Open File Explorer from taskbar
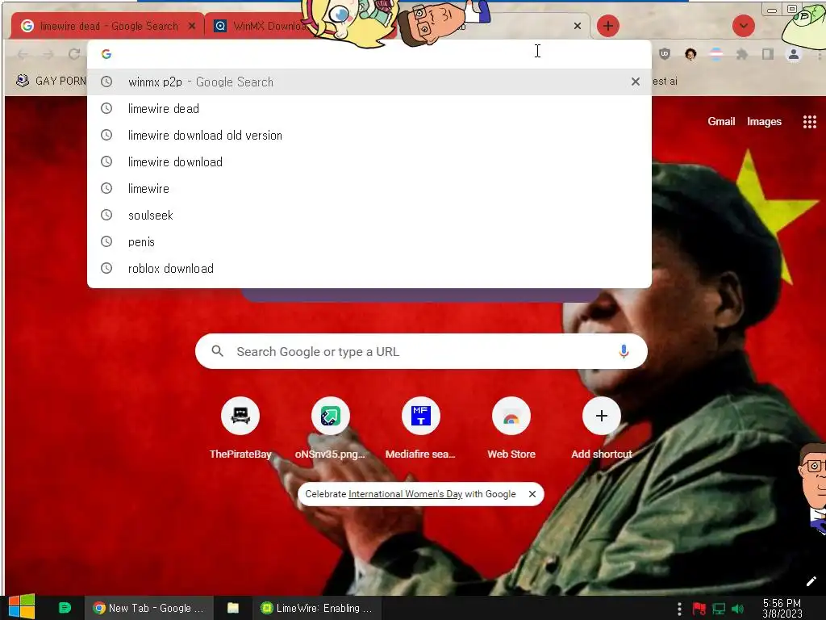826x620 pixels. 233,608
